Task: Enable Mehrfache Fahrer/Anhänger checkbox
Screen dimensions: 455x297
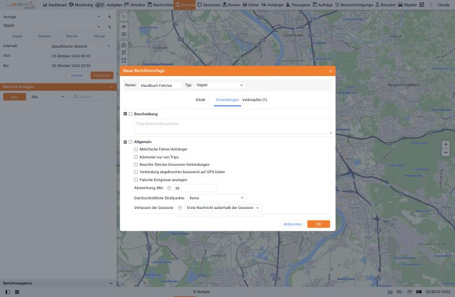Action: (x=136, y=149)
